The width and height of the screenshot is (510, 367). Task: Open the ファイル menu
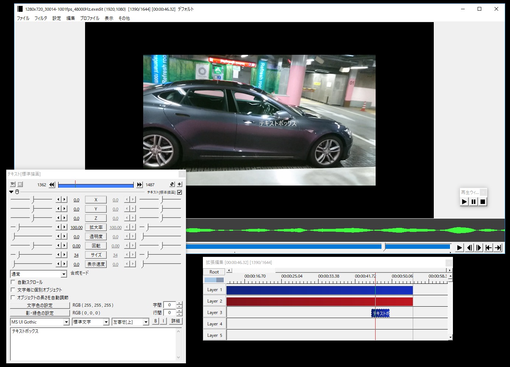pos(23,18)
